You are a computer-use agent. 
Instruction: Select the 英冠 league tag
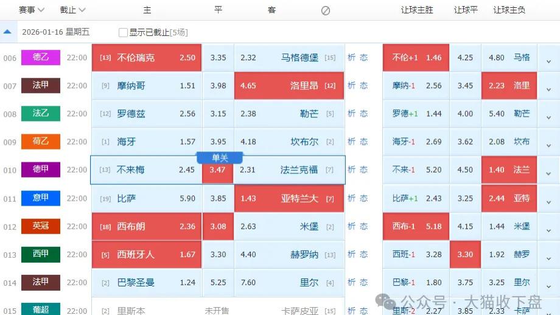(x=41, y=226)
